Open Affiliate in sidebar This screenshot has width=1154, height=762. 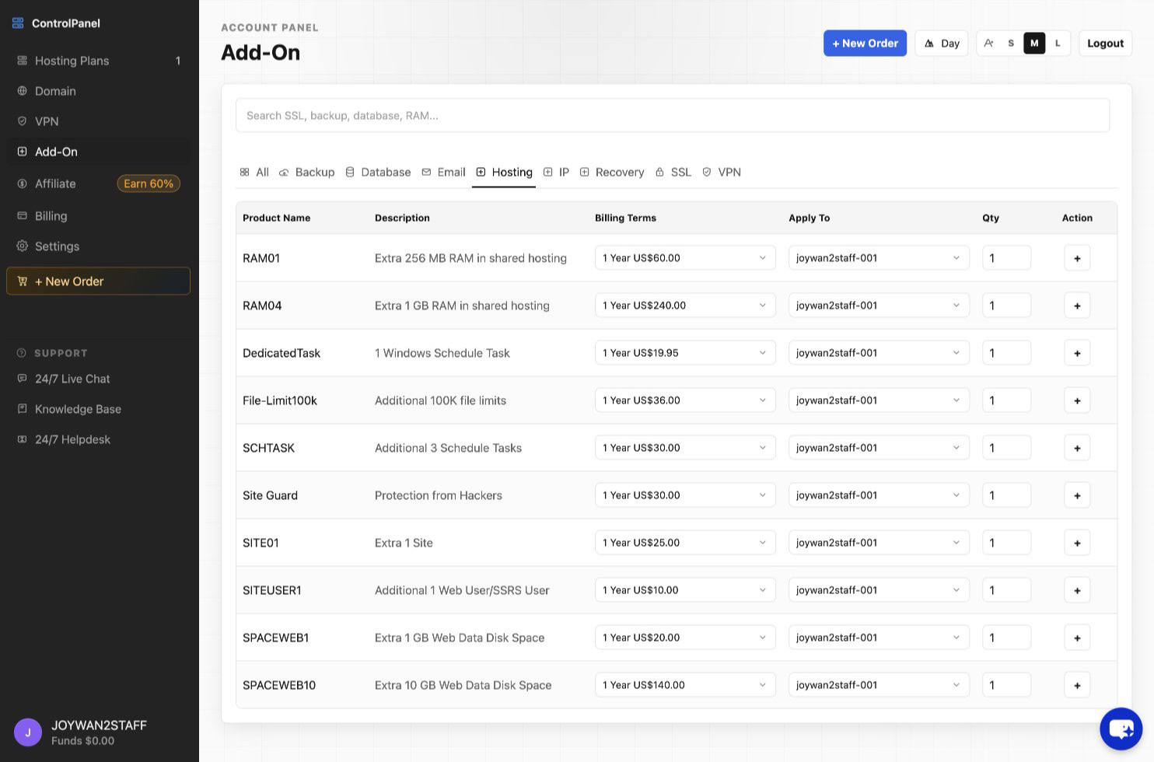coord(98,184)
